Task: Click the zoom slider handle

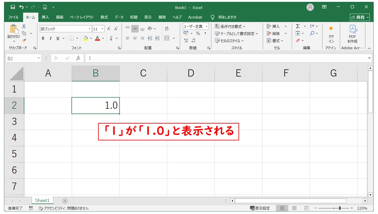Action: 339,208
